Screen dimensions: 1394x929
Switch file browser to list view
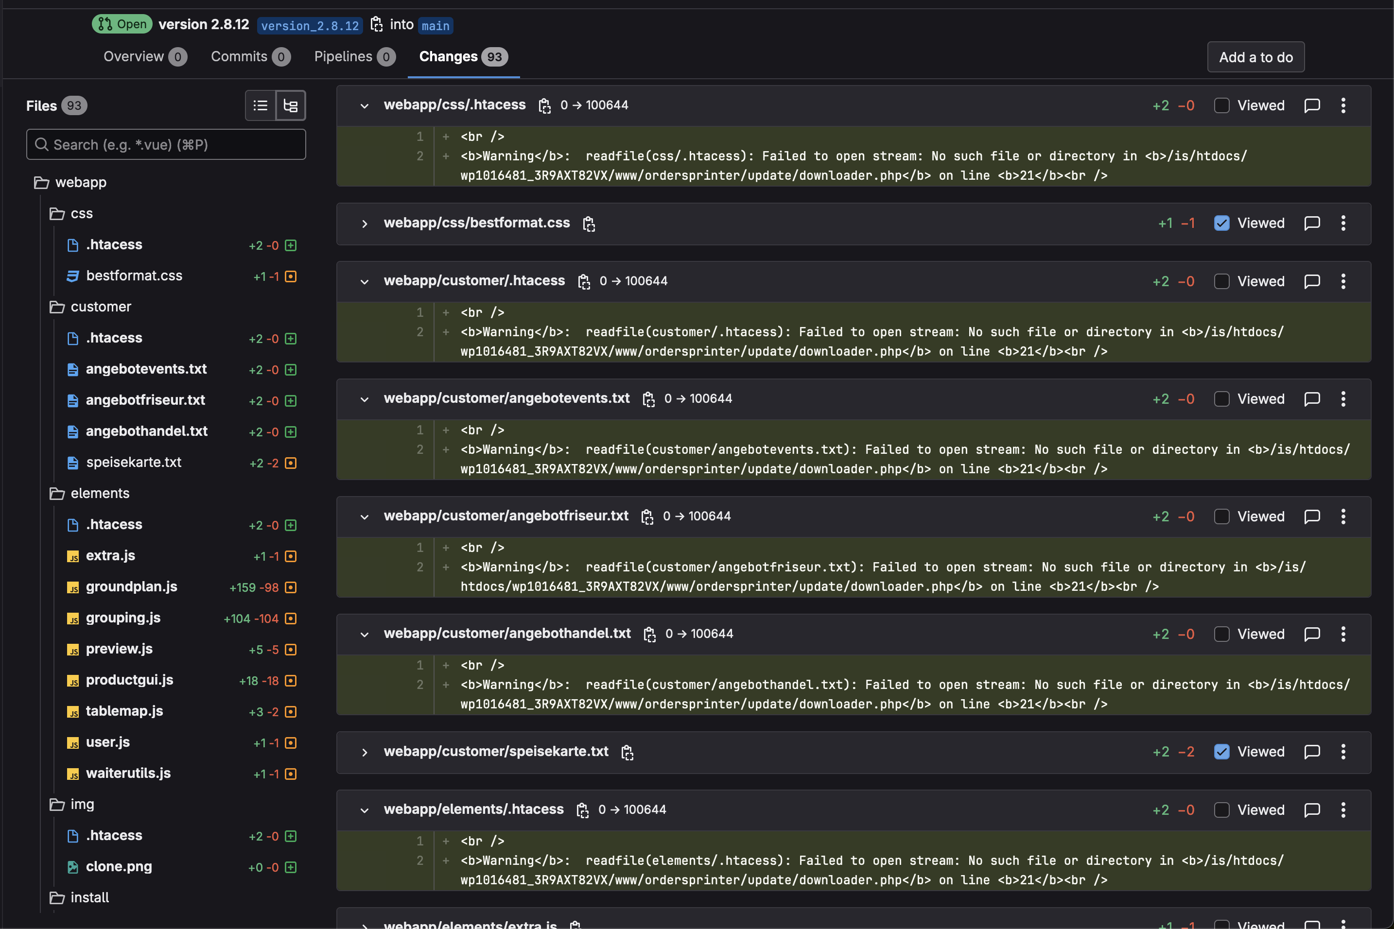260,105
